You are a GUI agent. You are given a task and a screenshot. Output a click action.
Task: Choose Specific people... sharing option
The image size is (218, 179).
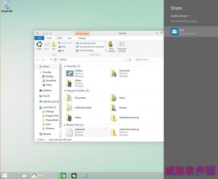coord(85,50)
